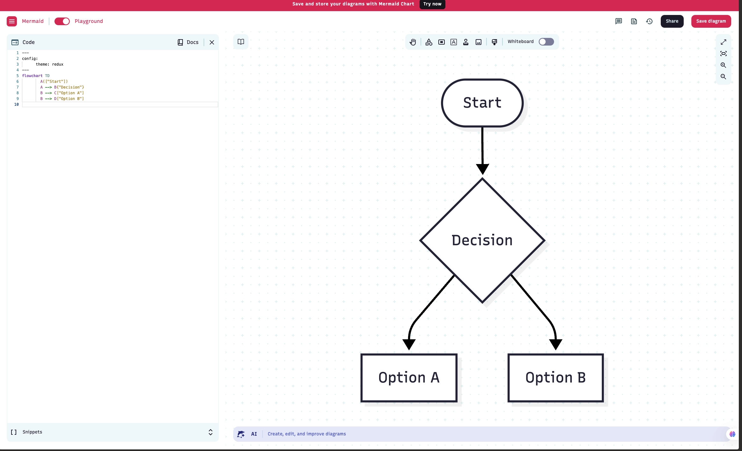Select the hand pan tool
742x451 pixels.
pyautogui.click(x=413, y=42)
